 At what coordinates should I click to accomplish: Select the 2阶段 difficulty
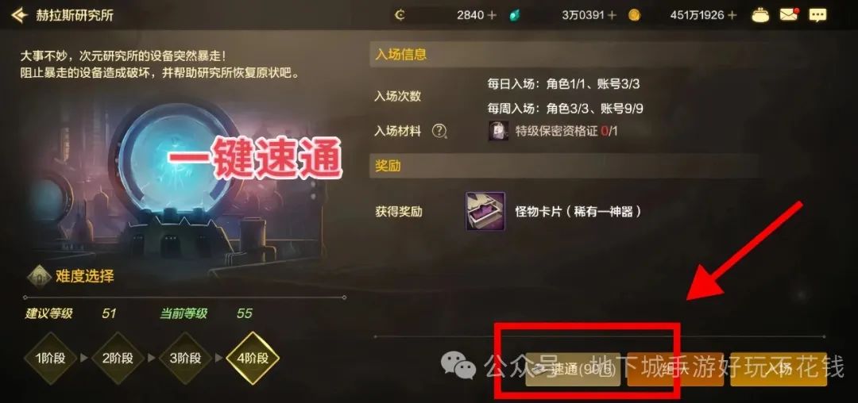coord(117,359)
